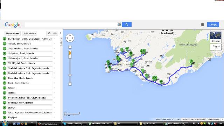
Task: Click map marker P near Glymur
Action: [127, 49]
